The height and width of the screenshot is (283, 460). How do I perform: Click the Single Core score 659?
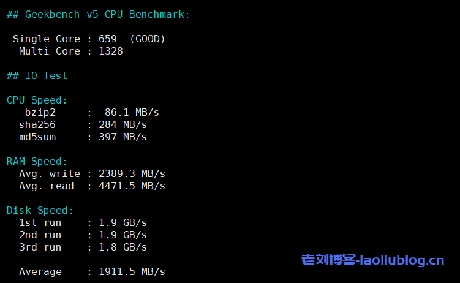tap(107, 39)
